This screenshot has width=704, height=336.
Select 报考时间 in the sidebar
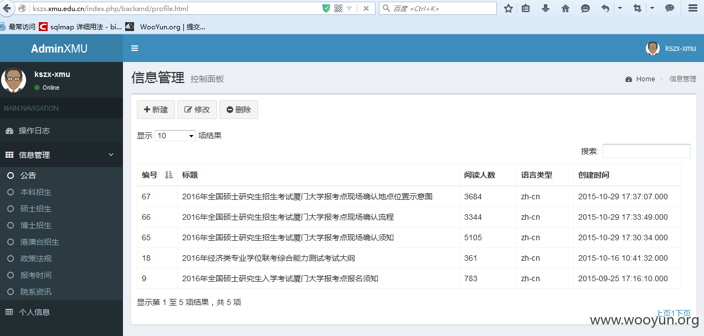click(x=61, y=275)
